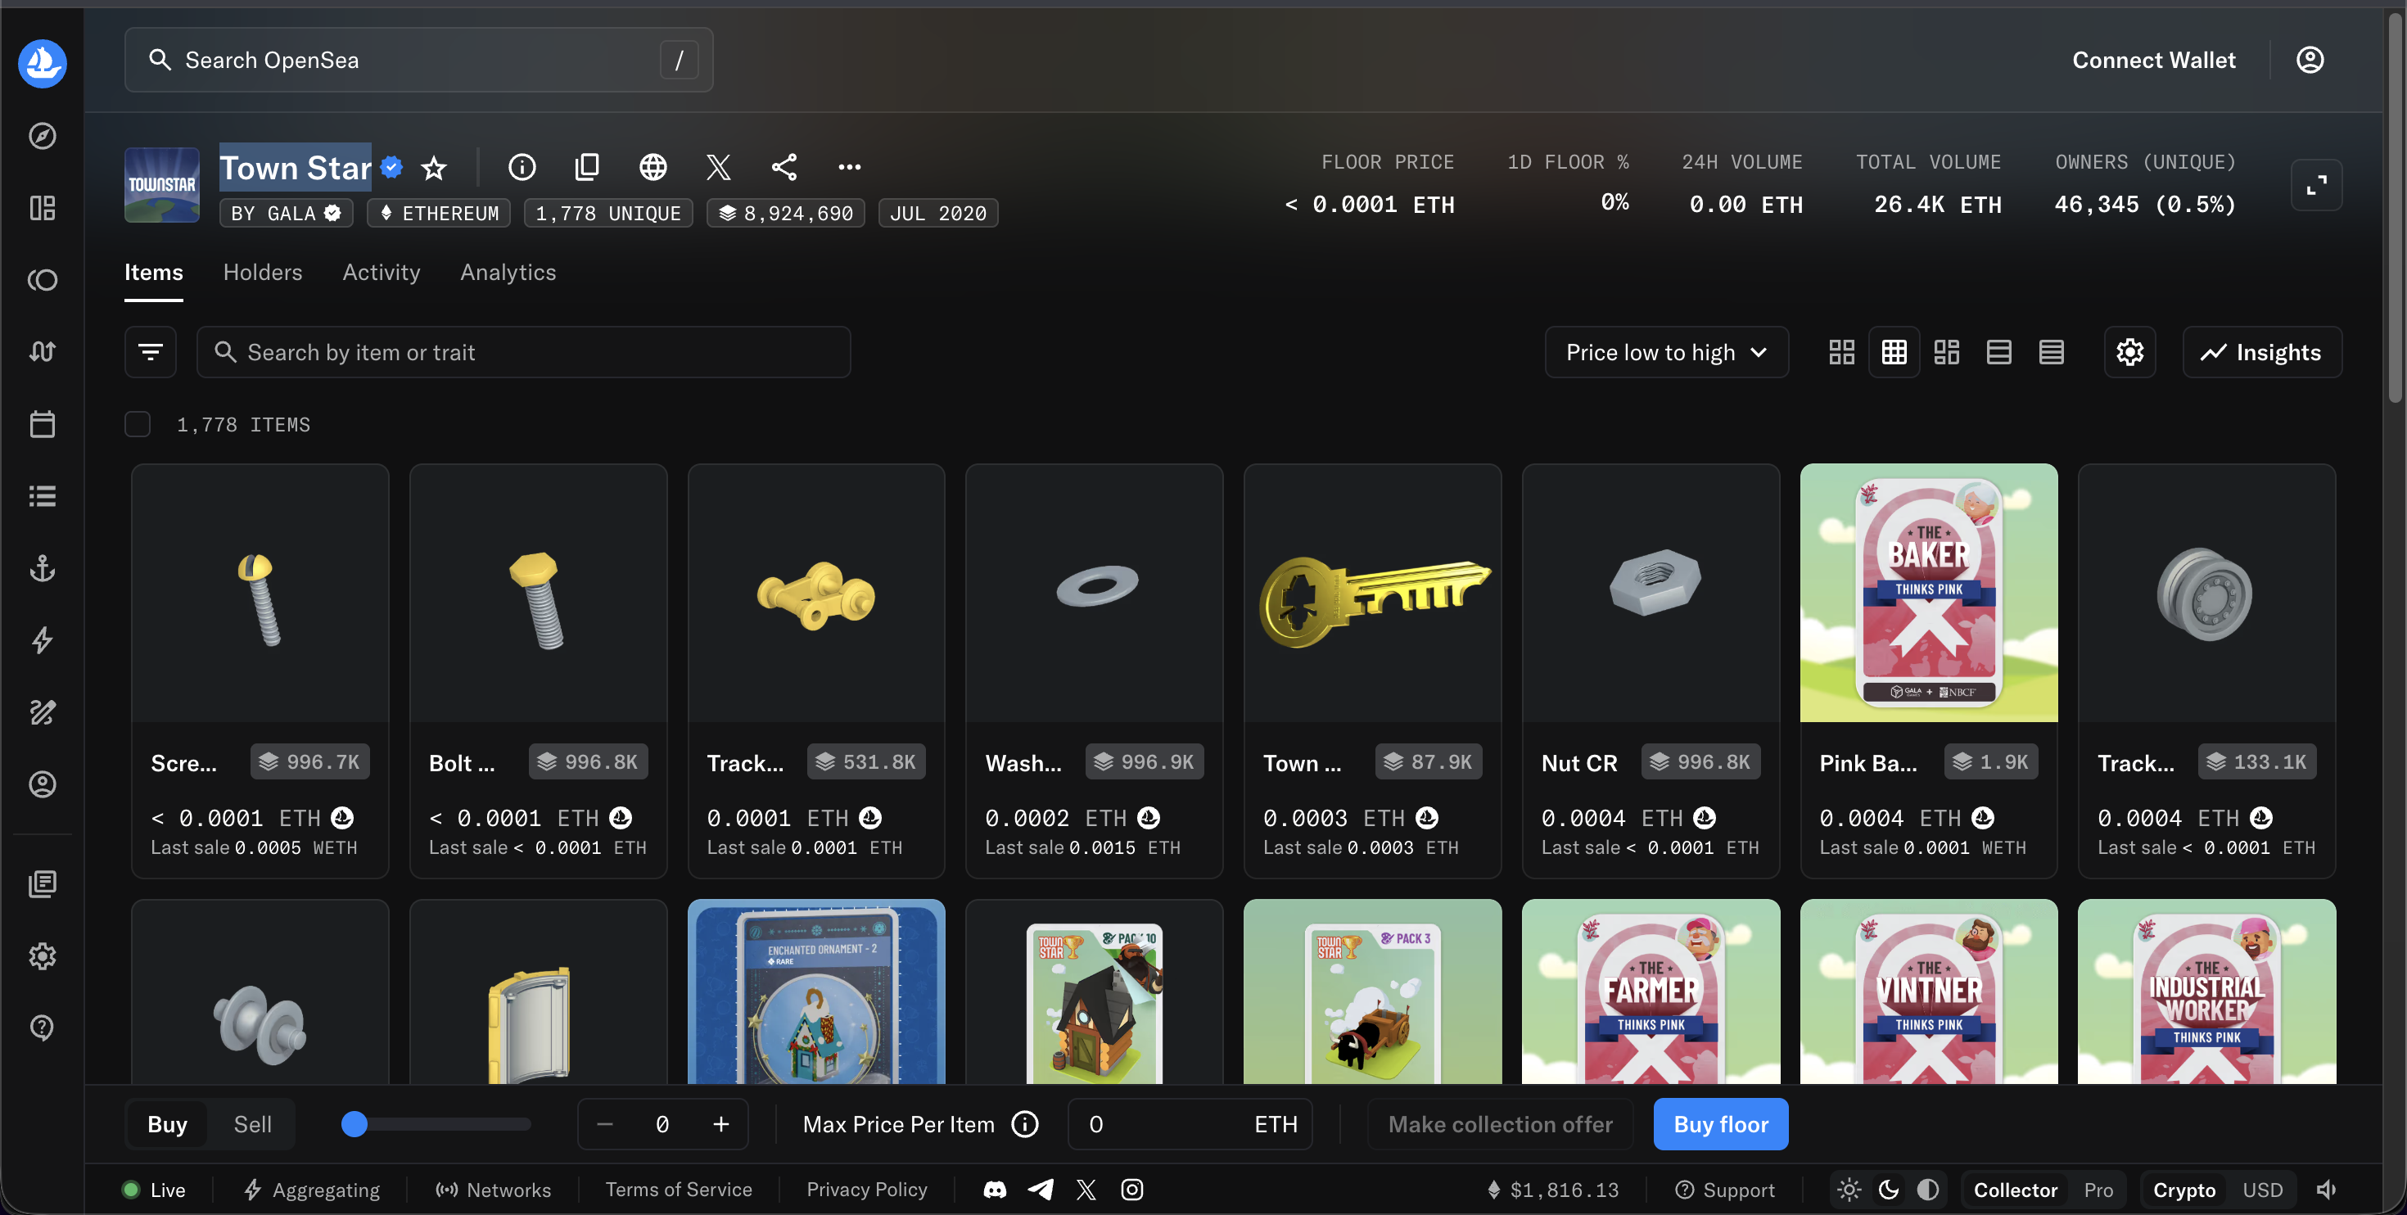Select all items checkbox

pos(138,424)
